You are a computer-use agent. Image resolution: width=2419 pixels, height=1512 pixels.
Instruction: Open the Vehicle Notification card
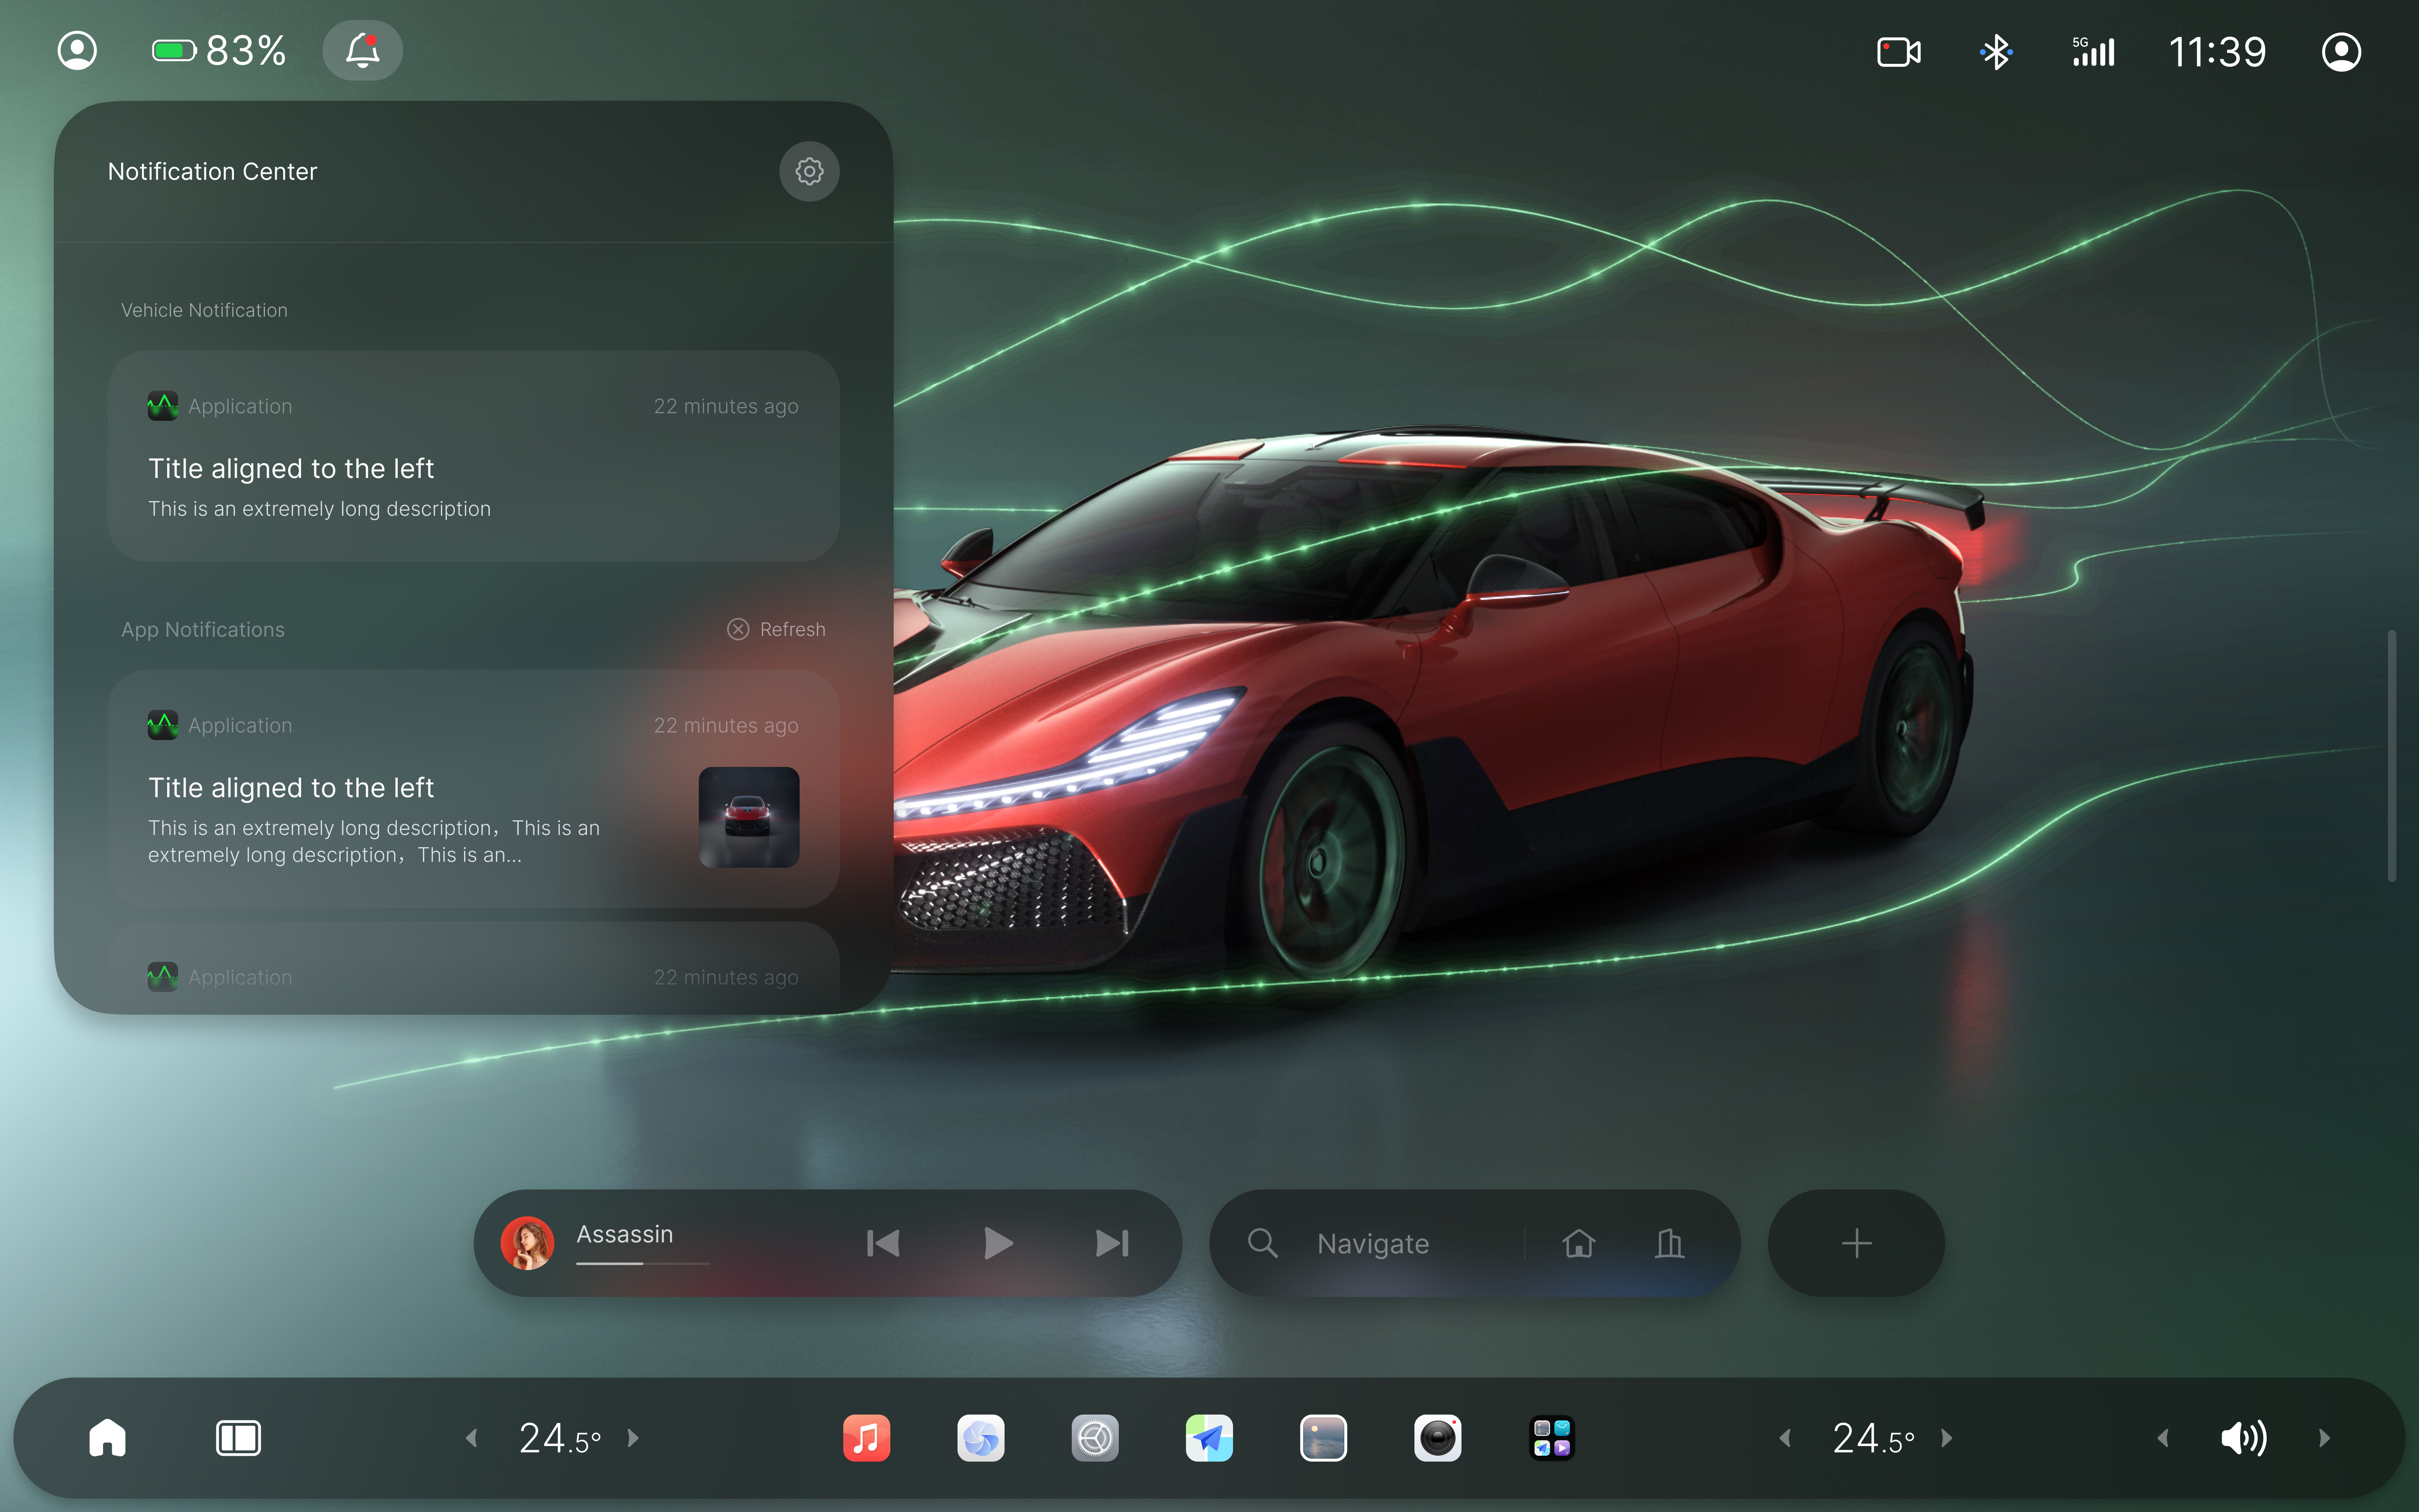[473, 456]
